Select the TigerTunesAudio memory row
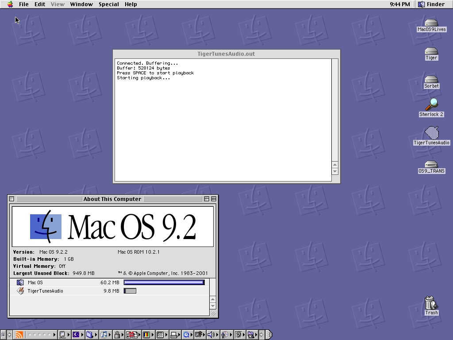 (110, 291)
